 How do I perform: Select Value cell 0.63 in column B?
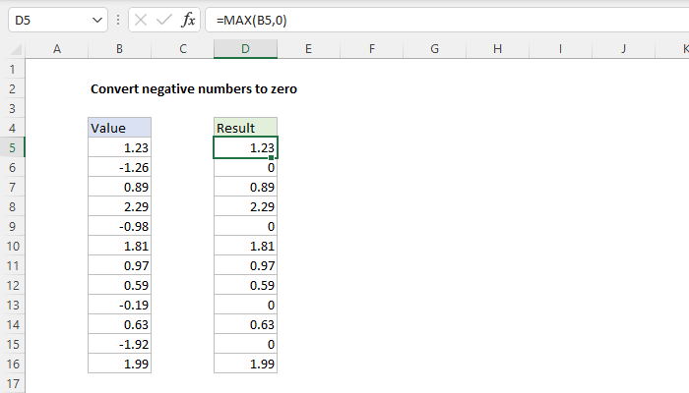[x=119, y=324]
